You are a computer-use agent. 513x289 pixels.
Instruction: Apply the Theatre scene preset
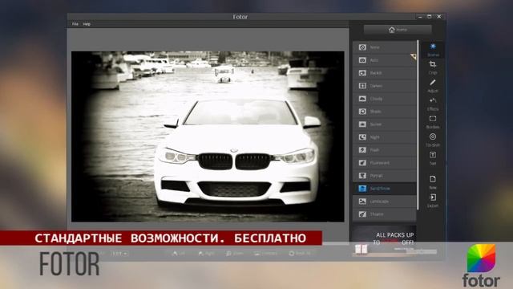pyautogui.click(x=385, y=214)
